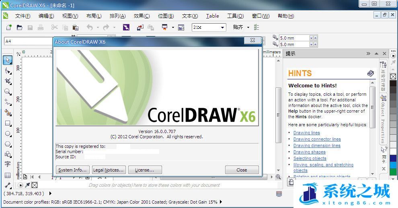Click the Legal Notices button
Screen dimensions: 398x208
tap(109, 170)
